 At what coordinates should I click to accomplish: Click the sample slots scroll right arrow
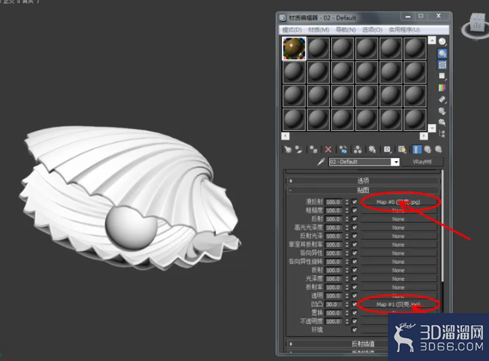(x=424, y=136)
